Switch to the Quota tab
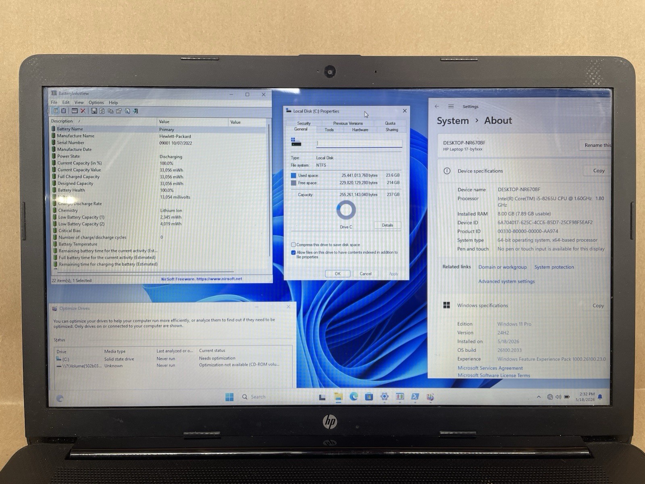645x484 pixels. tap(390, 123)
